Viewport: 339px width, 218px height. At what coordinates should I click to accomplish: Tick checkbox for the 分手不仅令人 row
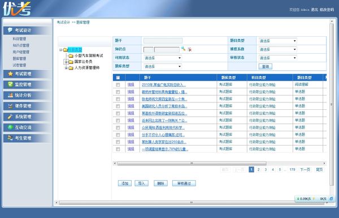pos(118,135)
